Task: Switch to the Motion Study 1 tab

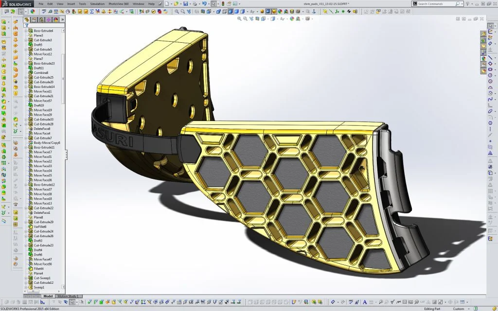Action: [x=68, y=296]
